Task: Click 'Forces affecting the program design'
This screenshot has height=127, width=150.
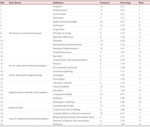Action: click(x=25, y=75)
